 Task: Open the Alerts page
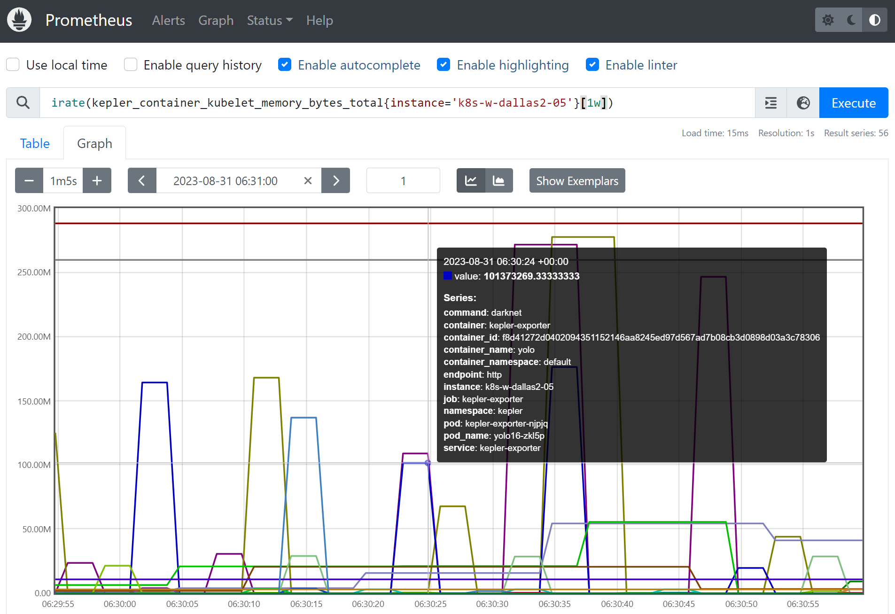168,20
